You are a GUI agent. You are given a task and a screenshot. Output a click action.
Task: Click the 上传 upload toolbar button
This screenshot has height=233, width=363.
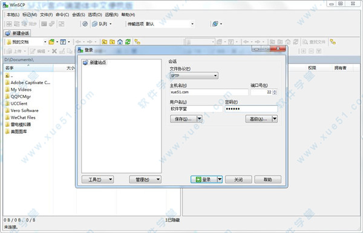(x=15, y=51)
